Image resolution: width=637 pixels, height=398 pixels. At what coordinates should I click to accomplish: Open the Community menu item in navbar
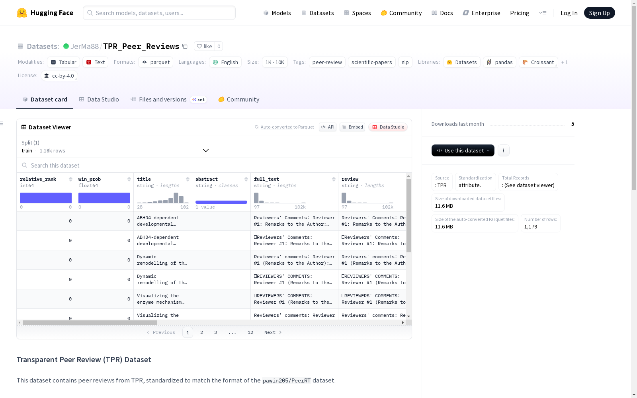point(401,13)
